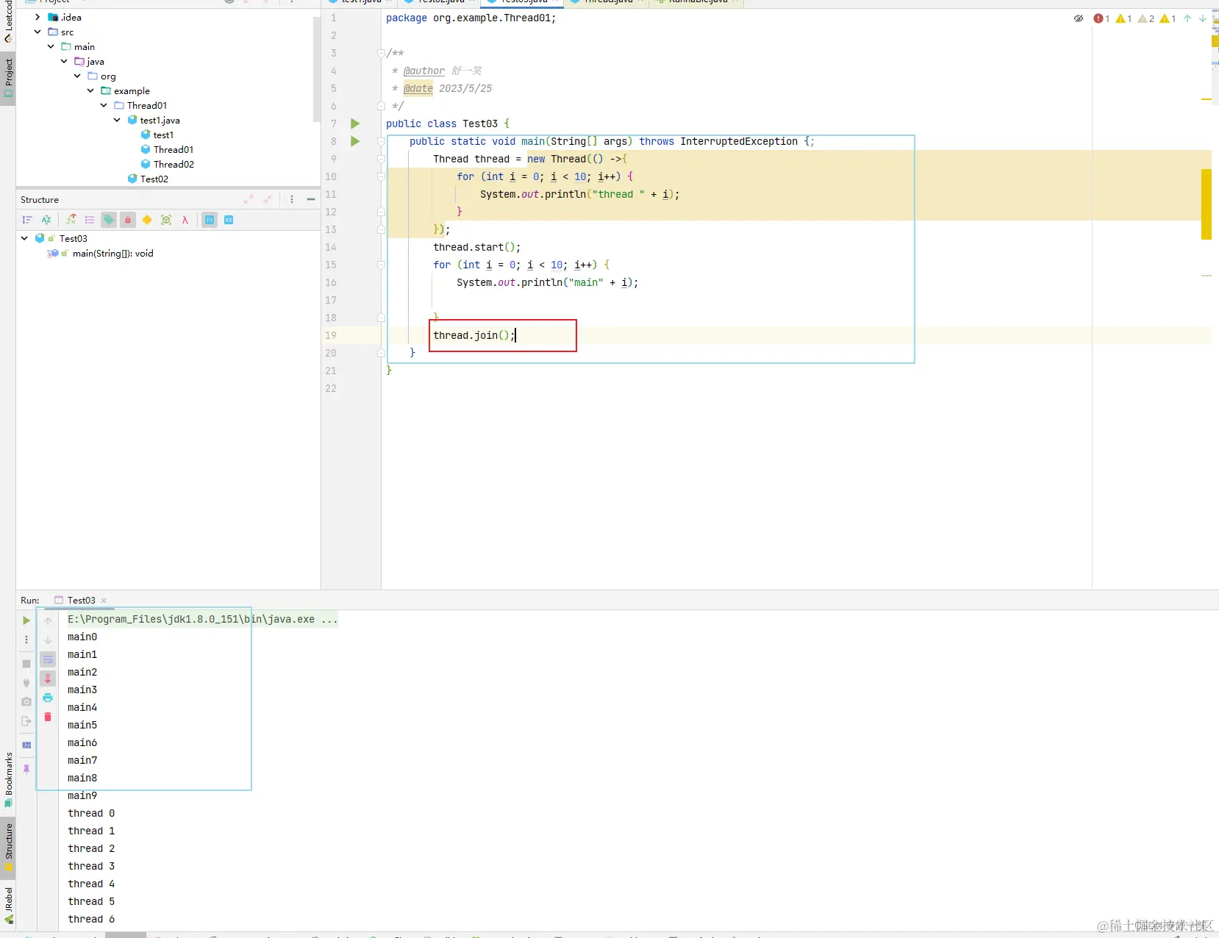Screen dimensions: 1219x938
Task: Expand all nodes in Structure panel
Action: click(249, 199)
